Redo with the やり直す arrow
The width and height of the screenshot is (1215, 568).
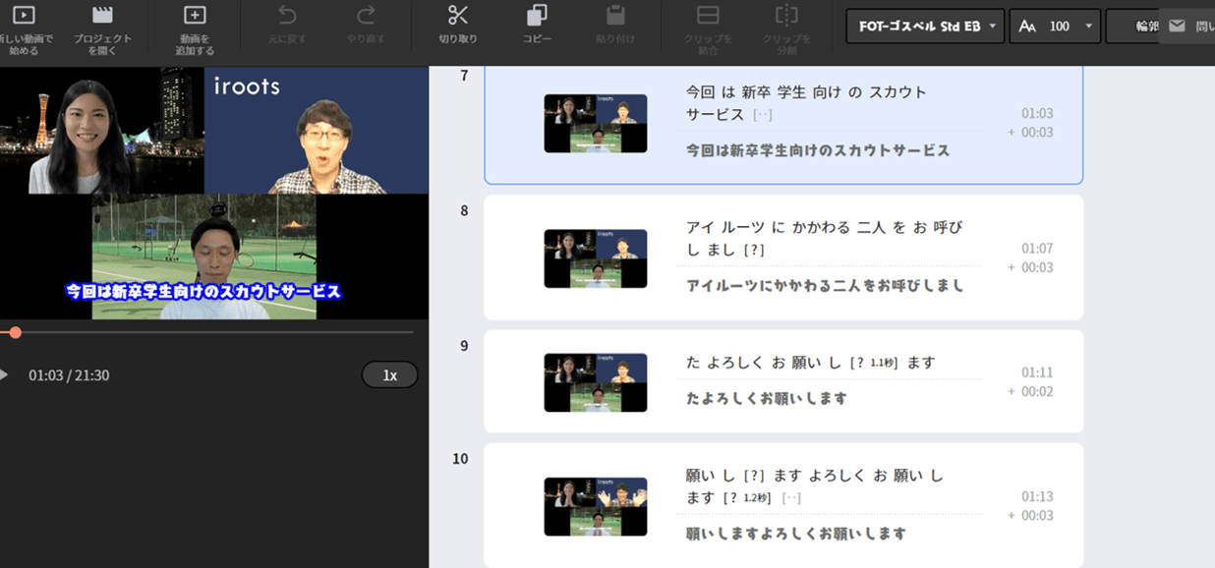[x=366, y=16]
